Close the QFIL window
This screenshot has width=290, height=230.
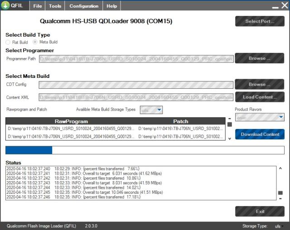pos(285,5)
